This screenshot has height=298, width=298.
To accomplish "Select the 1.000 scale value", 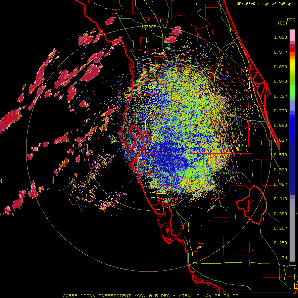I will tap(280, 37).
